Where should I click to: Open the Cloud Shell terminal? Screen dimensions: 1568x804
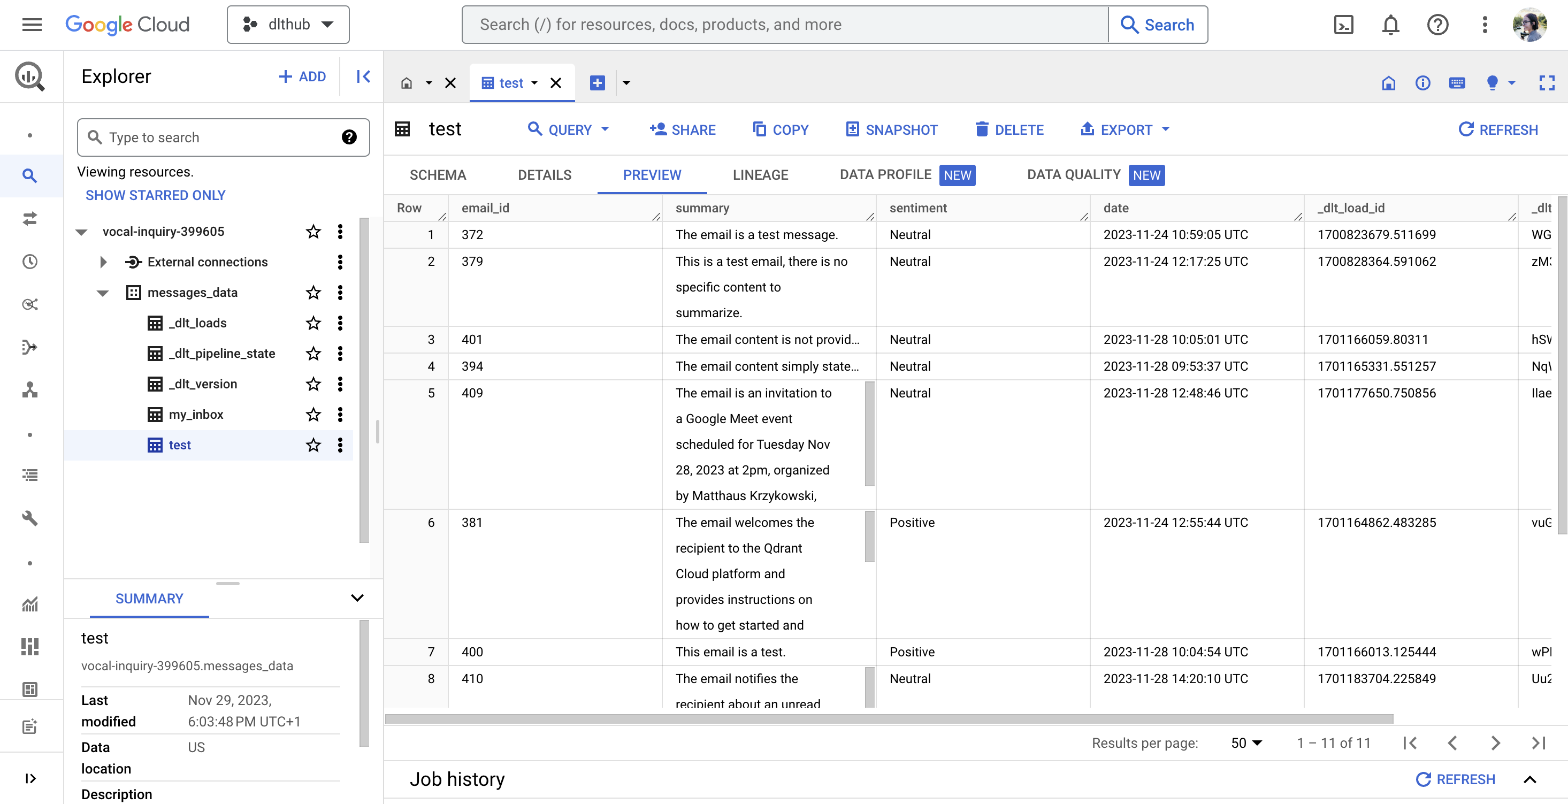tap(1344, 25)
